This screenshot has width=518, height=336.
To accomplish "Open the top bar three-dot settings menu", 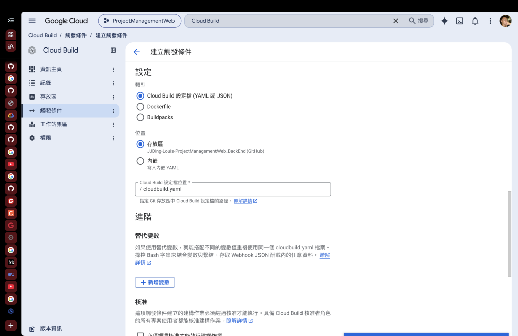I will coord(490,21).
